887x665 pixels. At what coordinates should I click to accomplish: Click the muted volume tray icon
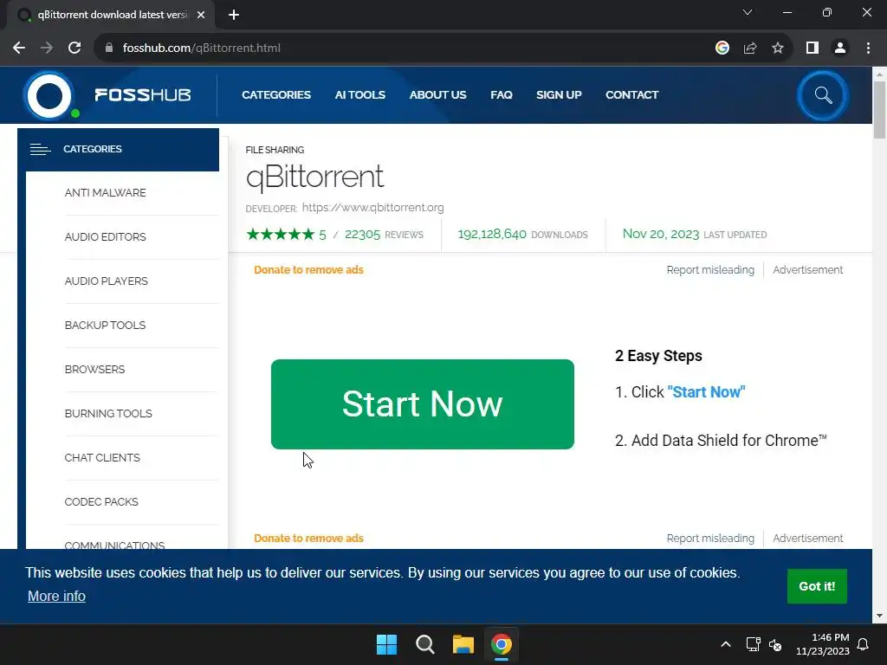775,644
